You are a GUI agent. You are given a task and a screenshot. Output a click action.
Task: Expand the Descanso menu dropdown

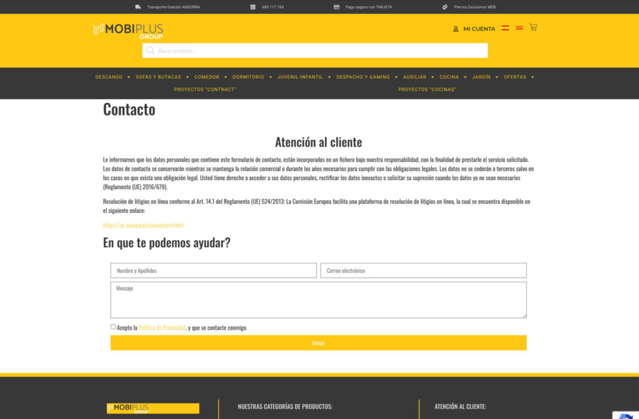pos(129,77)
